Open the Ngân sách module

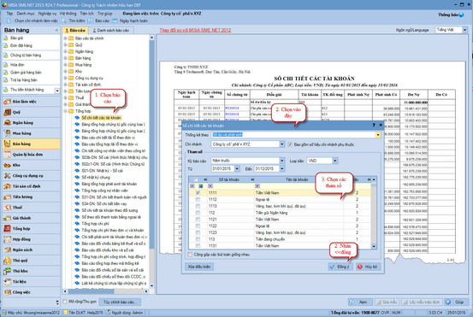tap(31, 249)
